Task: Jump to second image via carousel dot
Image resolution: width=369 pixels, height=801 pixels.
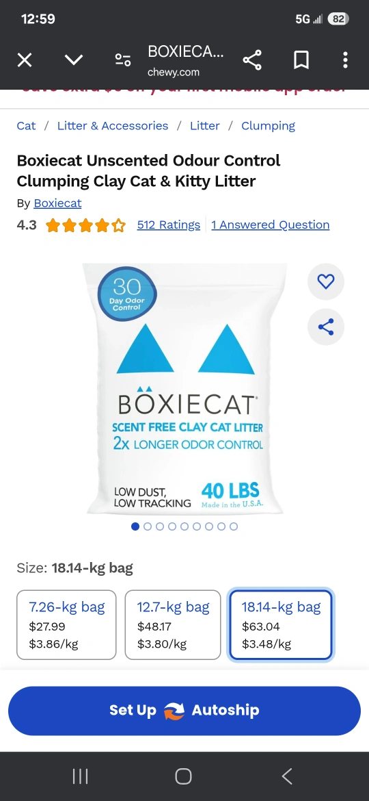Action: (x=148, y=526)
